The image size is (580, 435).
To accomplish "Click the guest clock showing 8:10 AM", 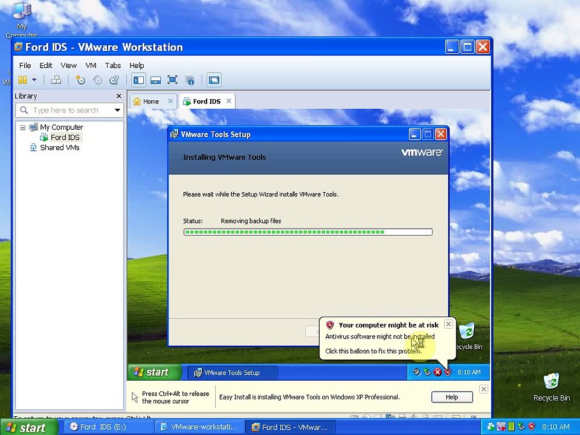I will point(469,372).
